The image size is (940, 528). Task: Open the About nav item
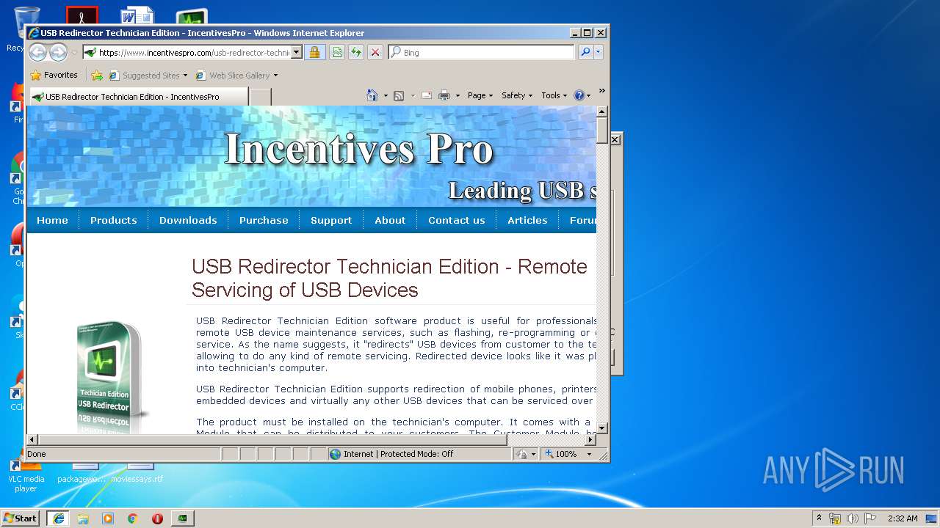(390, 220)
